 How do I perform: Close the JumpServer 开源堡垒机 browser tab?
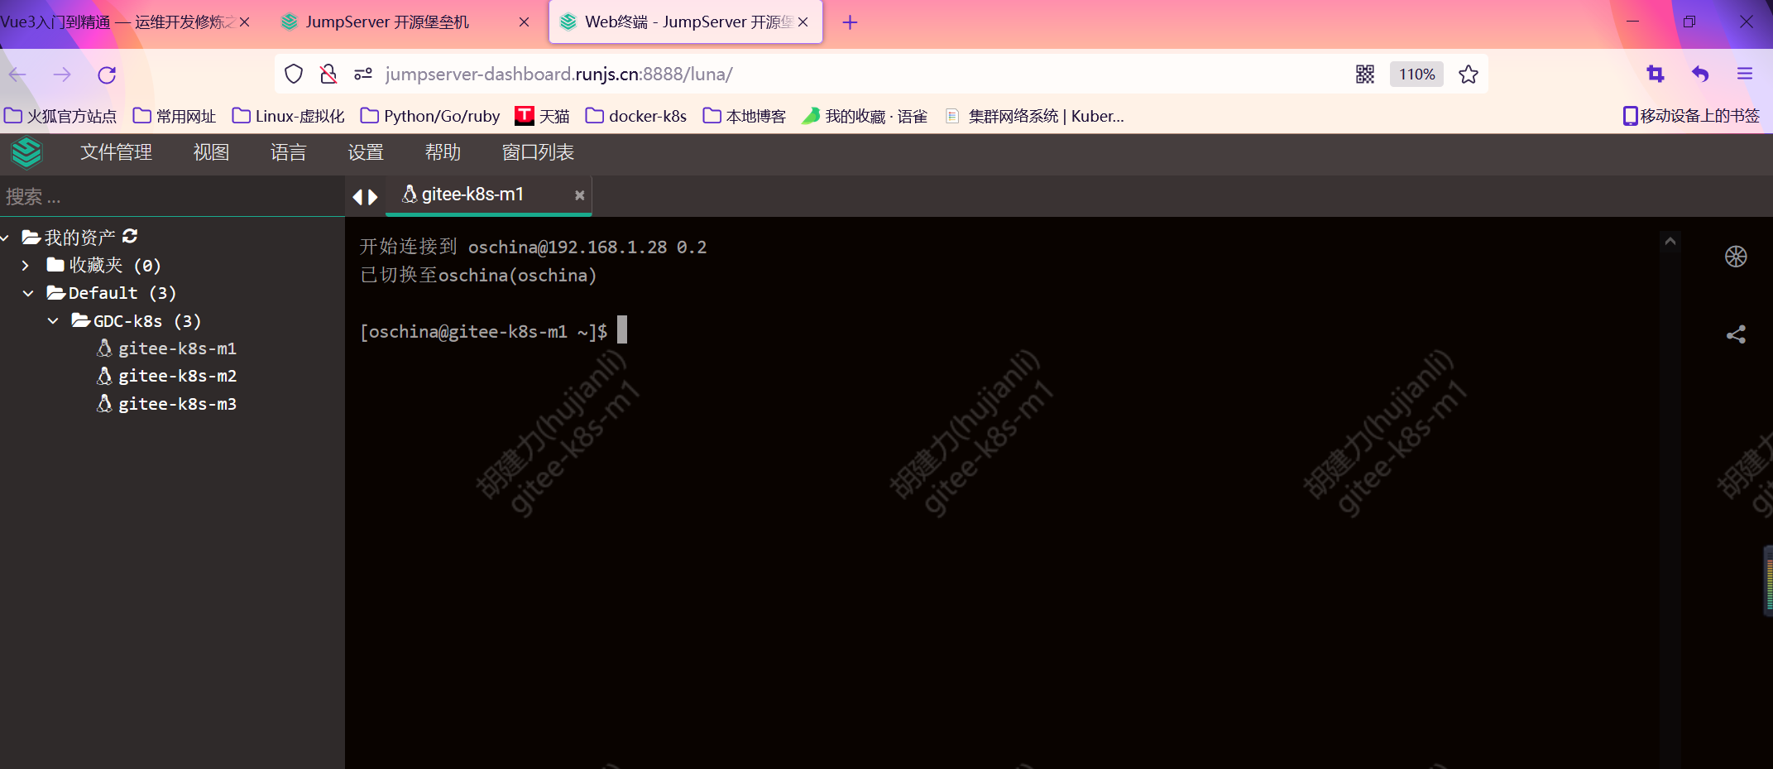coord(524,22)
